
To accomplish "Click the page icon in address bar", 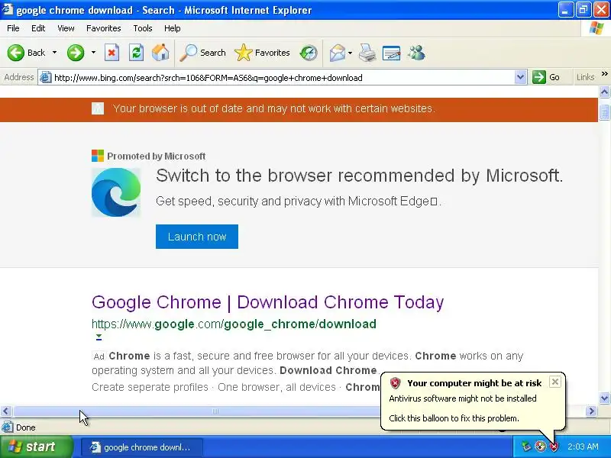I will point(46,78).
